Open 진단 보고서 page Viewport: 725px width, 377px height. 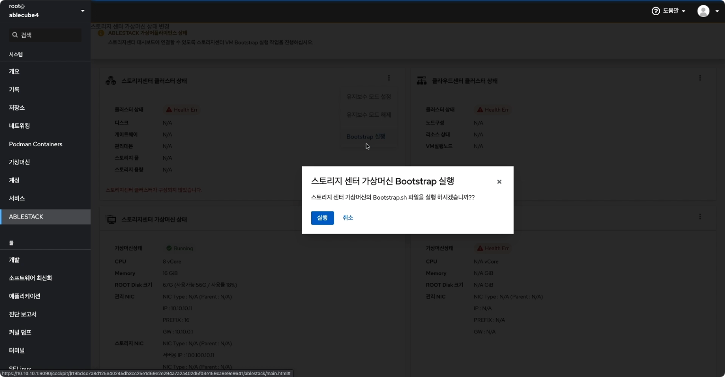(x=45, y=315)
